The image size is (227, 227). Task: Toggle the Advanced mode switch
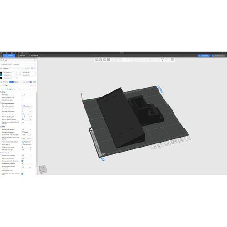[31, 82]
